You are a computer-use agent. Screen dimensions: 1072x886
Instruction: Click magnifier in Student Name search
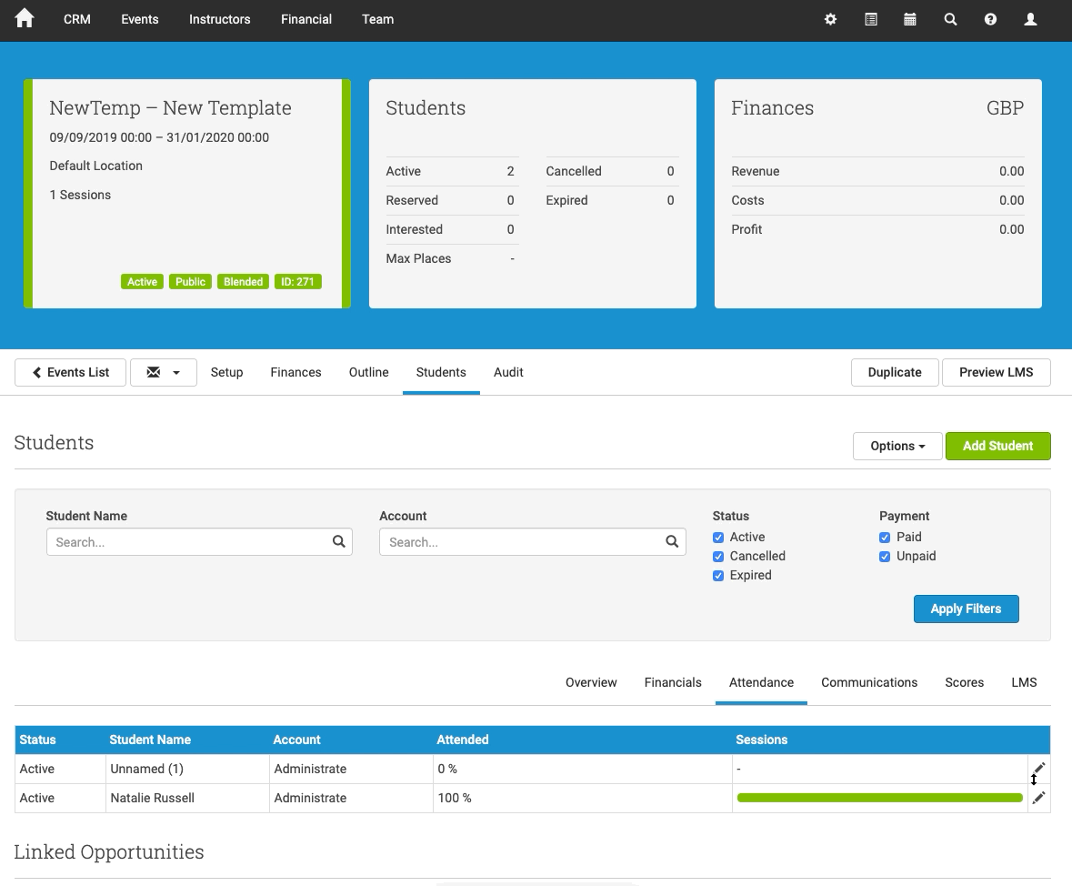point(338,542)
